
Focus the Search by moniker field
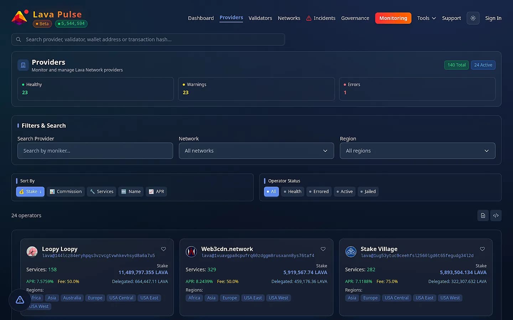(x=95, y=151)
